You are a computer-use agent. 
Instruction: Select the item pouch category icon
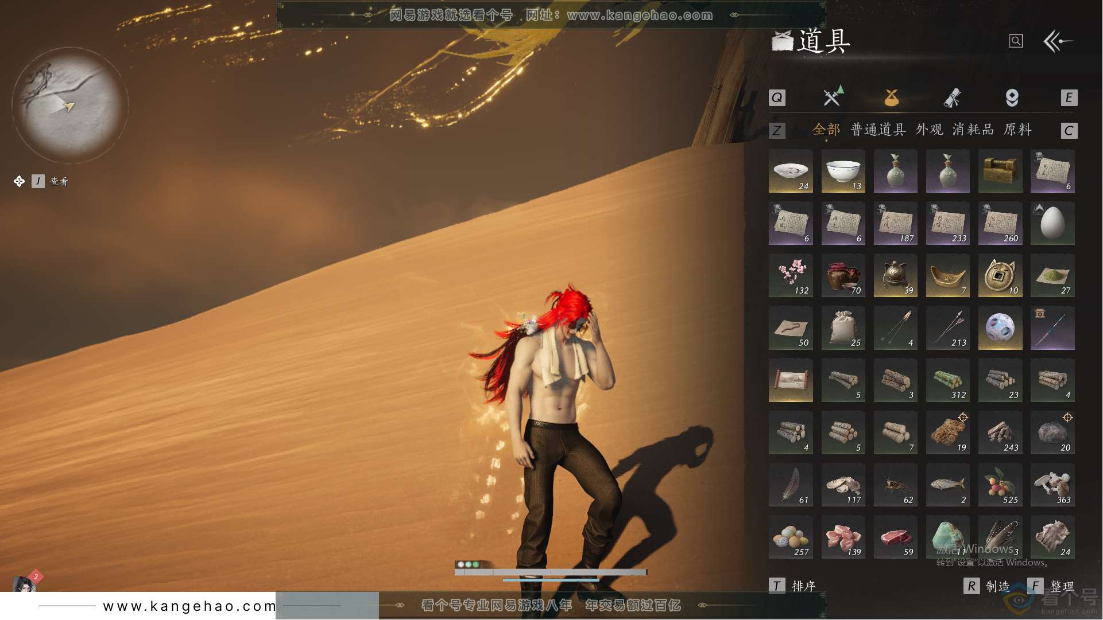(x=891, y=98)
